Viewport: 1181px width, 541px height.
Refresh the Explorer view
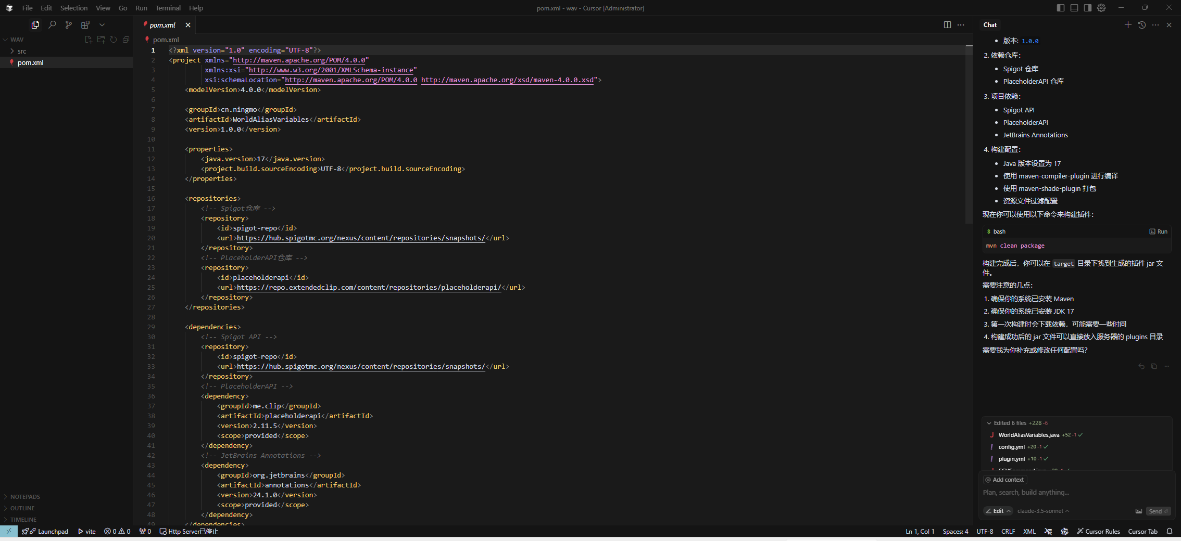click(114, 39)
